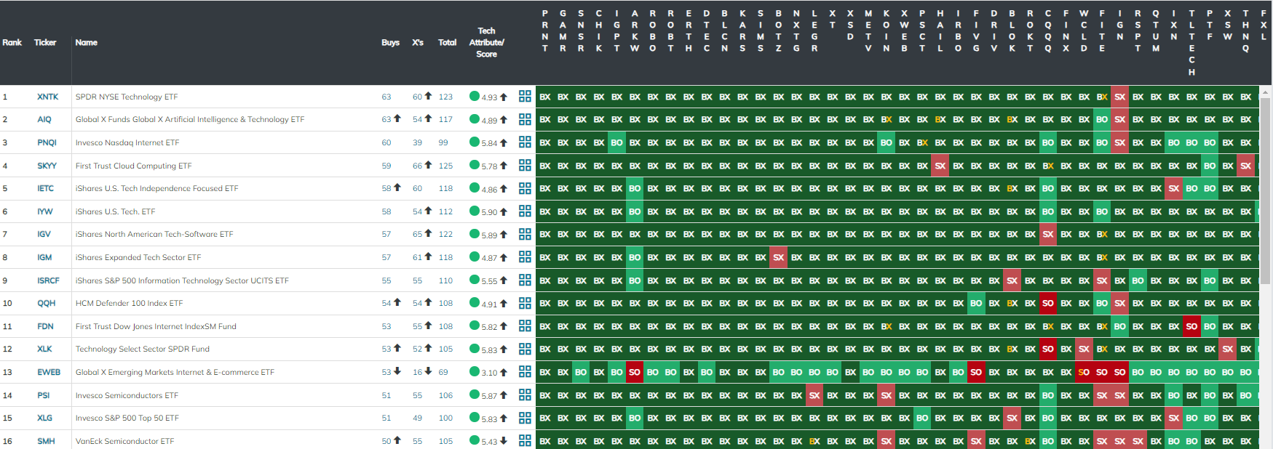Viewport: 1273px width, 449px height.
Task: Sort by the Tech Attribute/Score header
Action: [x=486, y=42]
